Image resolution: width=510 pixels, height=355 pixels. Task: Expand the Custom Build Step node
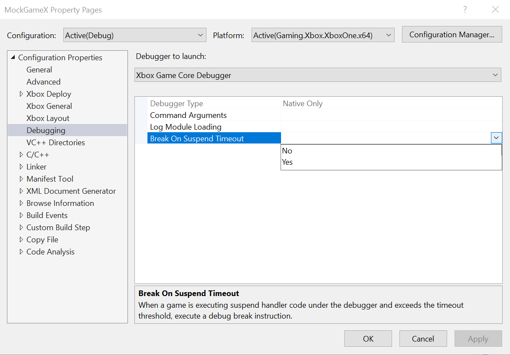click(21, 227)
